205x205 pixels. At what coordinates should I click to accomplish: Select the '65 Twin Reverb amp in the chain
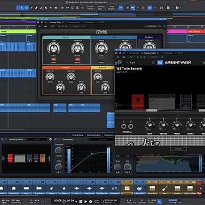coord(162,102)
